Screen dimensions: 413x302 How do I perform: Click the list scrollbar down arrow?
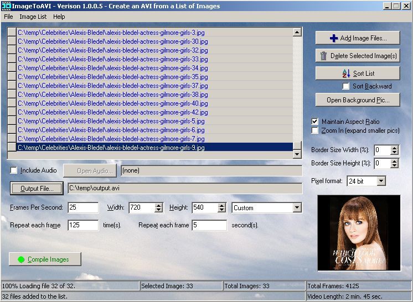pos(297,148)
